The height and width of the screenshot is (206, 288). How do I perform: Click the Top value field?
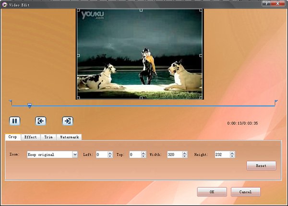point(135,154)
